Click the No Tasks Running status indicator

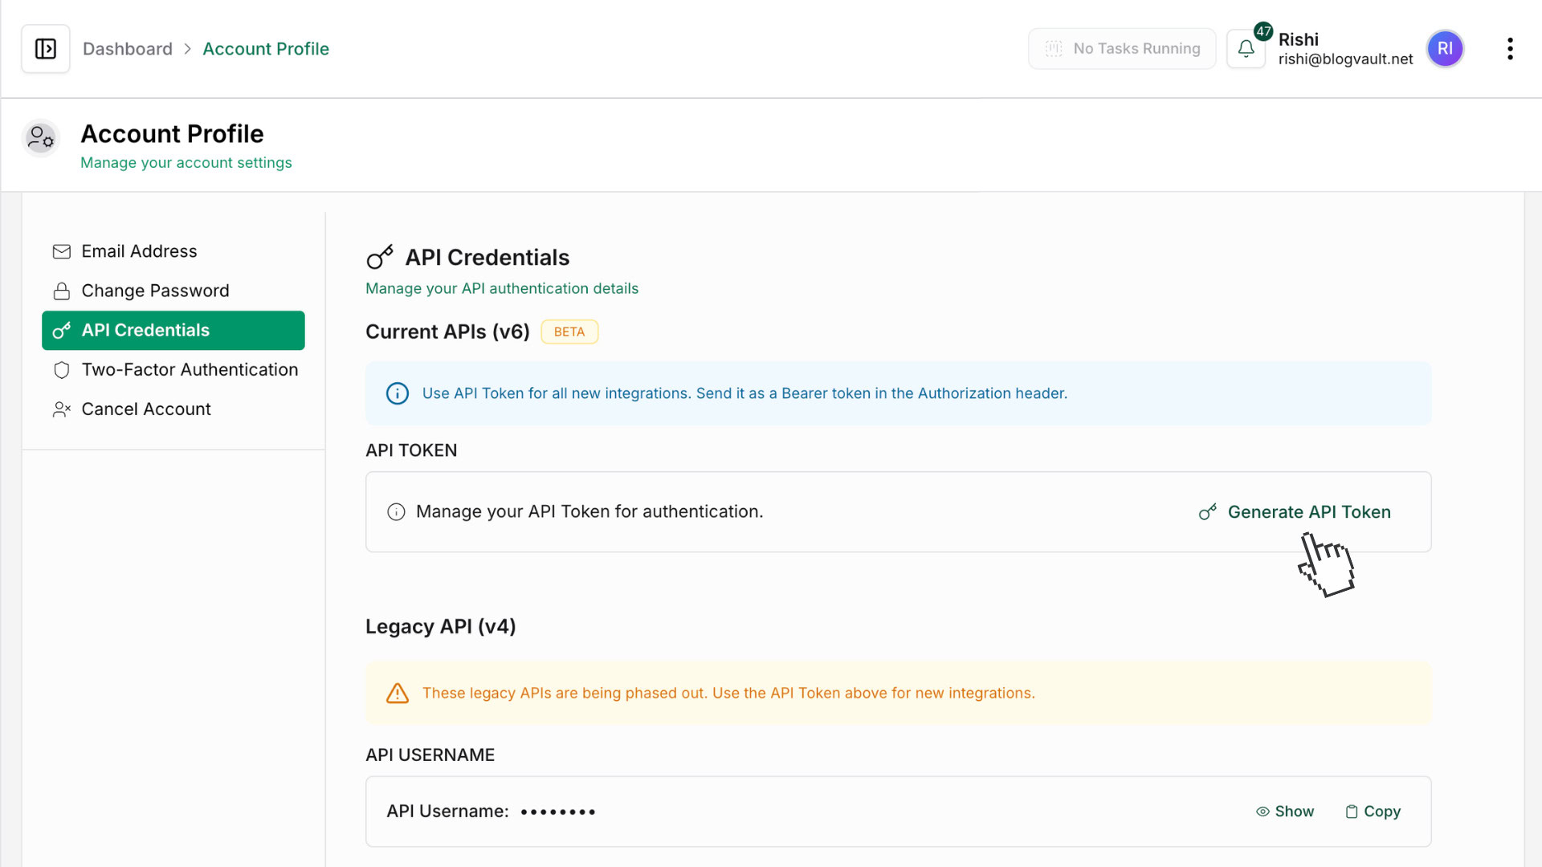(x=1122, y=49)
